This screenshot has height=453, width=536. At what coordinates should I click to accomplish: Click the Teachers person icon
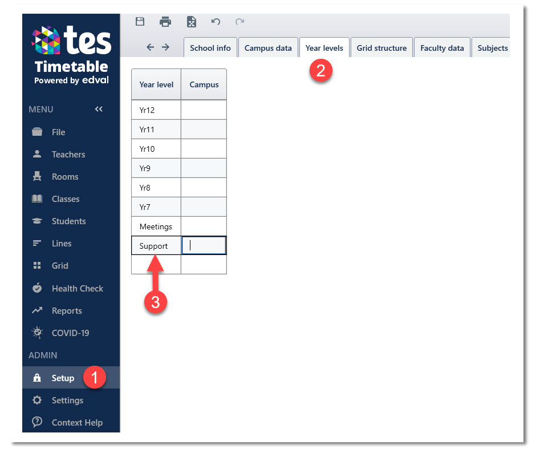pyautogui.click(x=37, y=154)
